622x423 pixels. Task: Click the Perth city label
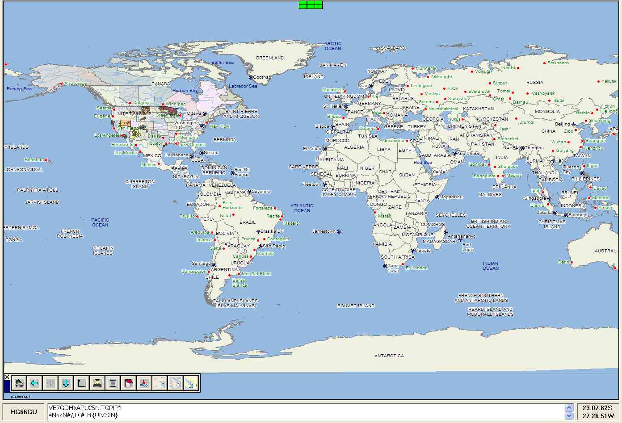(x=563, y=262)
